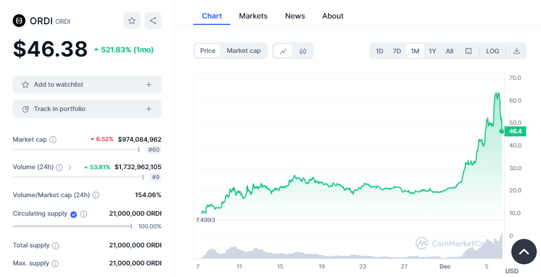Download chart data icon
The image size is (541, 277).
click(517, 51)
